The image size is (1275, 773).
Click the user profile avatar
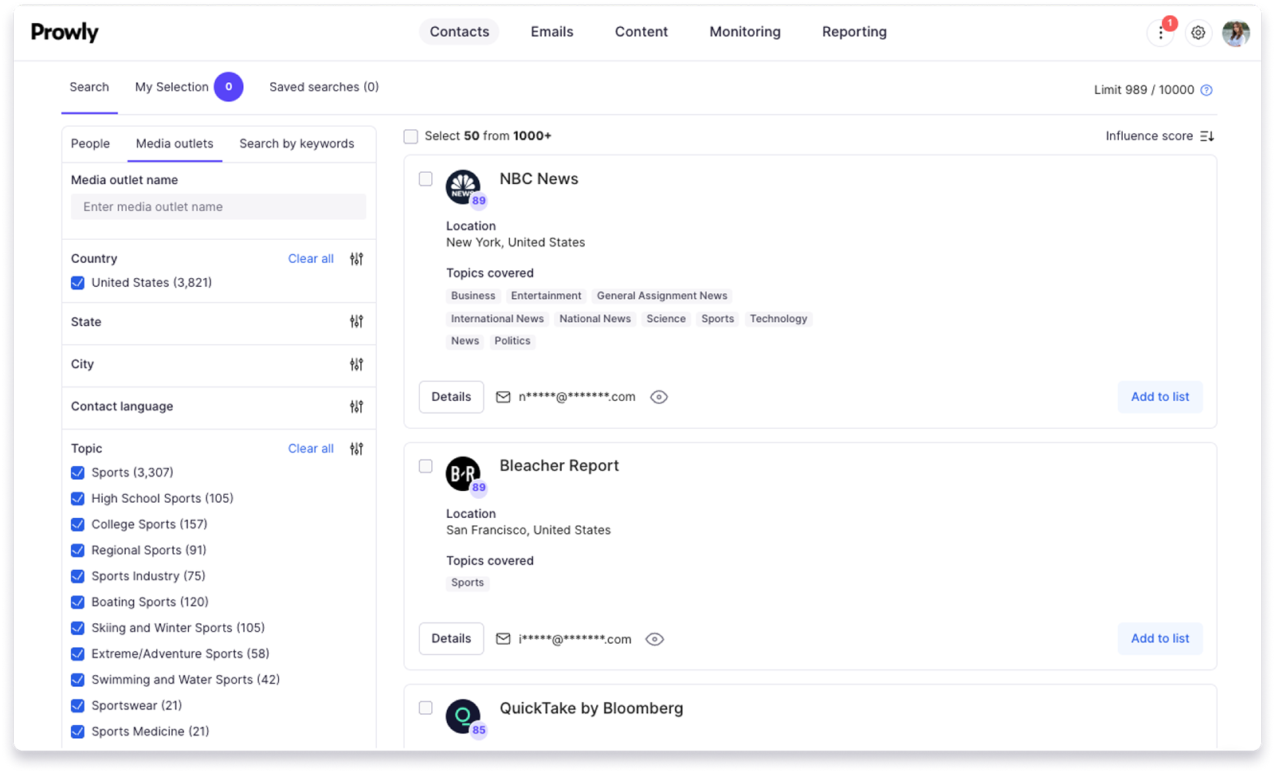[x=1235, y=33]
